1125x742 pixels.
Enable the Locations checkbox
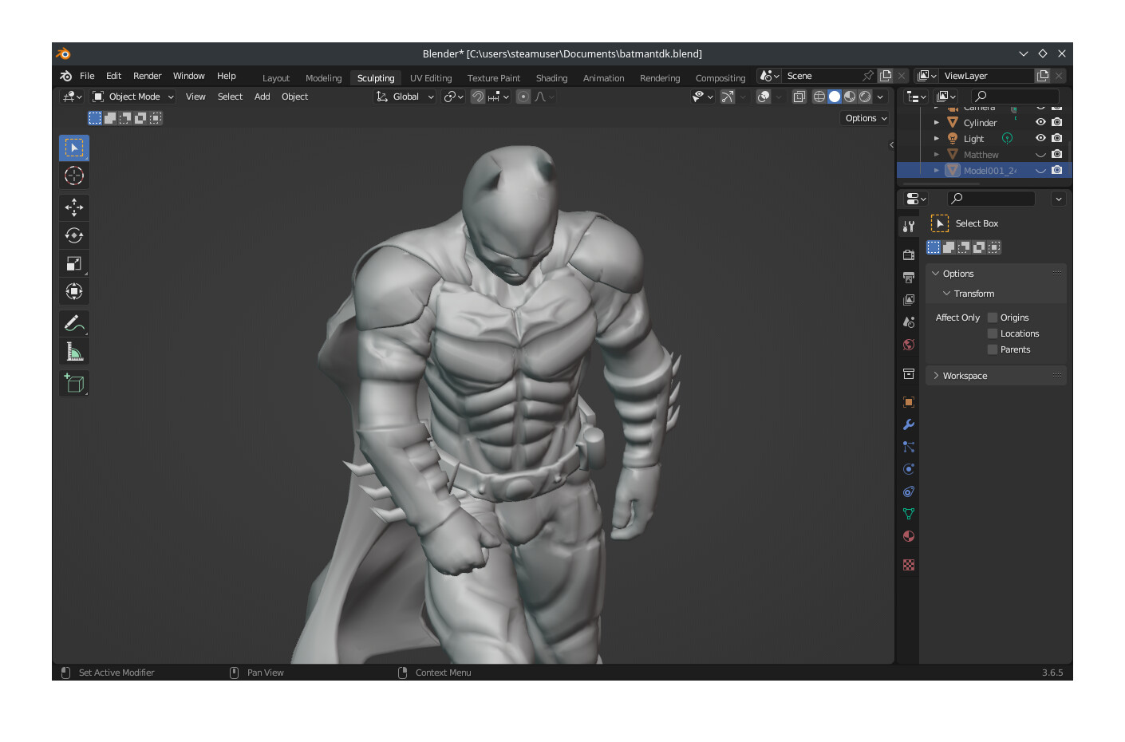993,334
